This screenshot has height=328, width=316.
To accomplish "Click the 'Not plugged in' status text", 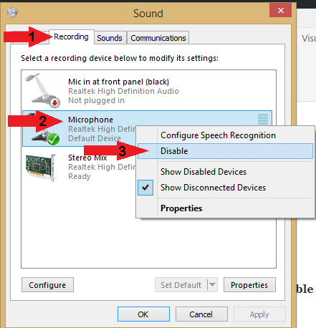I will 96,100.
